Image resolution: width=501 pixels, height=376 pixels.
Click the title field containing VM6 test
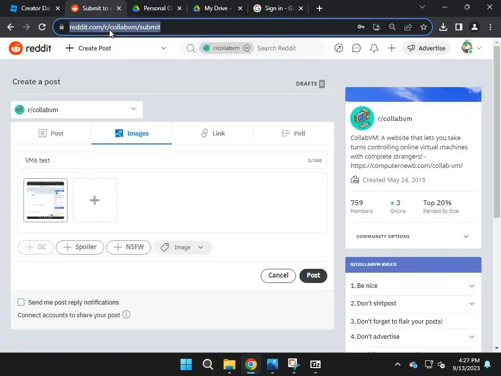pos(172,161)
